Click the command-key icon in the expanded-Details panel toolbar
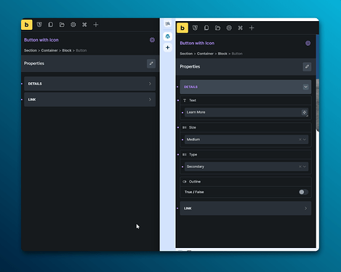Viewport: 341px width, 272px height. point(240,28)
